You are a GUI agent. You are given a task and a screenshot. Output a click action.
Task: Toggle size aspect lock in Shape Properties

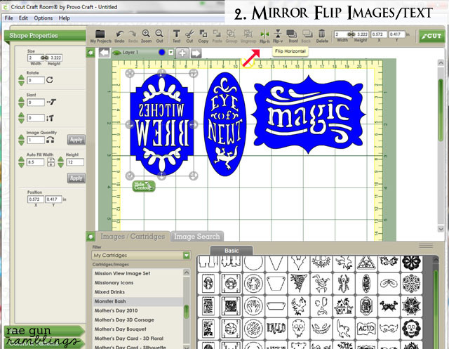44,58
